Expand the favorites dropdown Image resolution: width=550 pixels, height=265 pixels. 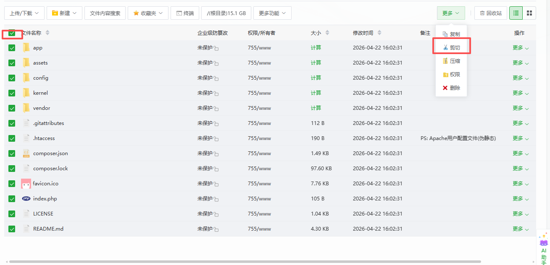[x=148, y=13]
